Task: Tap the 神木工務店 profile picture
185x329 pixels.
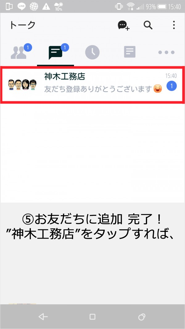Action: pyautogui.click(x=23, y=85)
